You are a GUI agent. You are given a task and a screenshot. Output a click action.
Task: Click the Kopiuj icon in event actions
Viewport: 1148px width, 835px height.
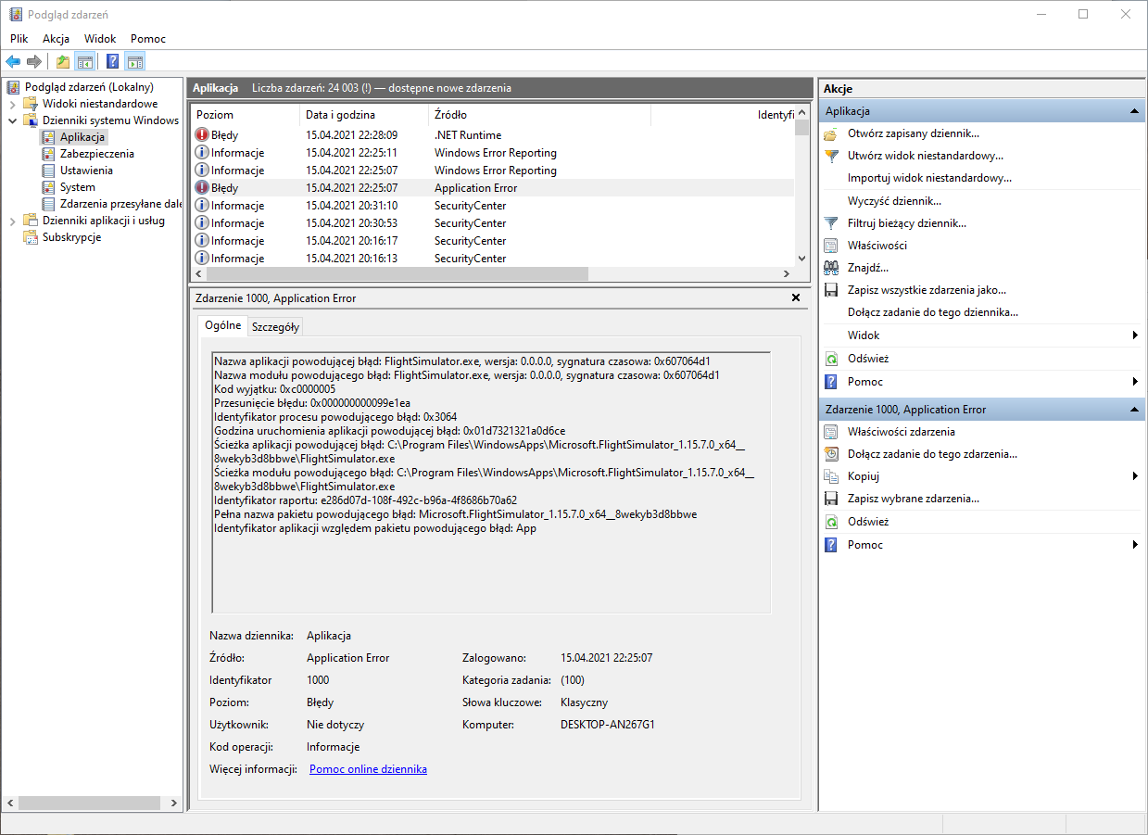831,476
